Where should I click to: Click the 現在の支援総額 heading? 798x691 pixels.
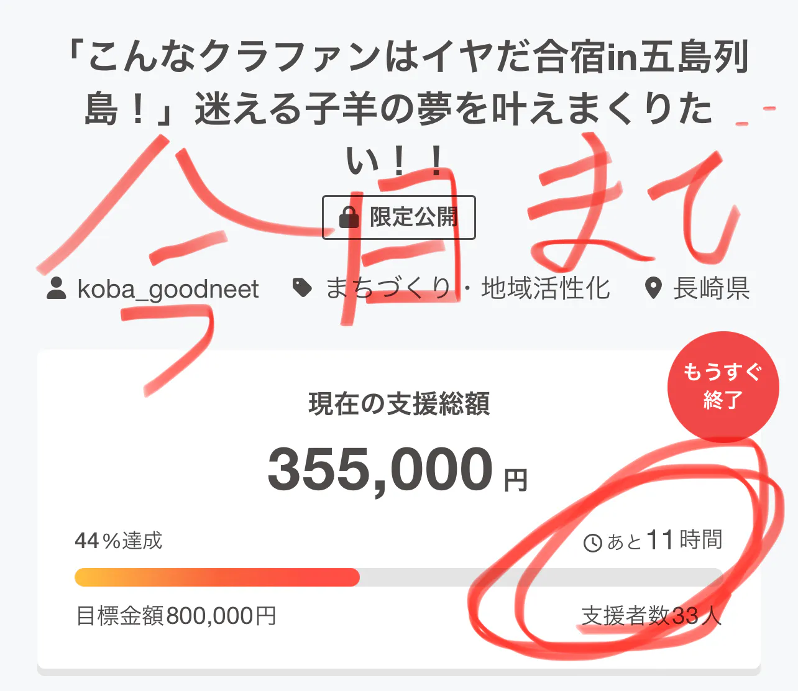[x=399, y=403]
